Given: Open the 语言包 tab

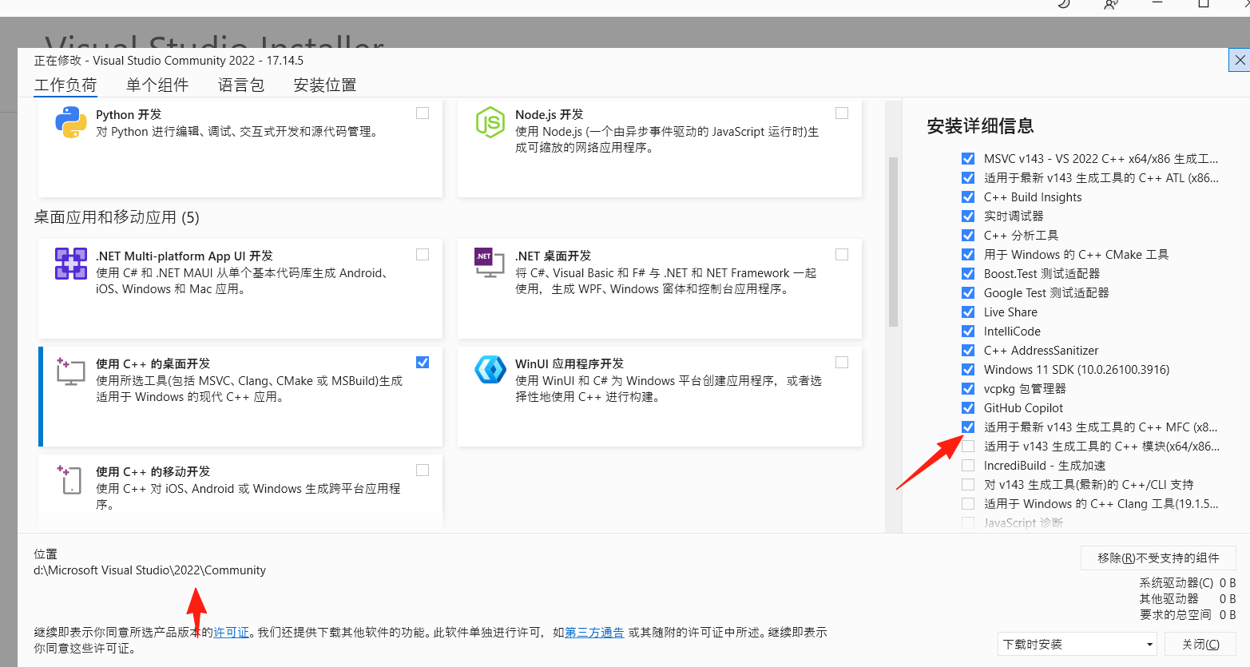Looking at the screenshot, I should pyautogui.click(x=241, y=85).
